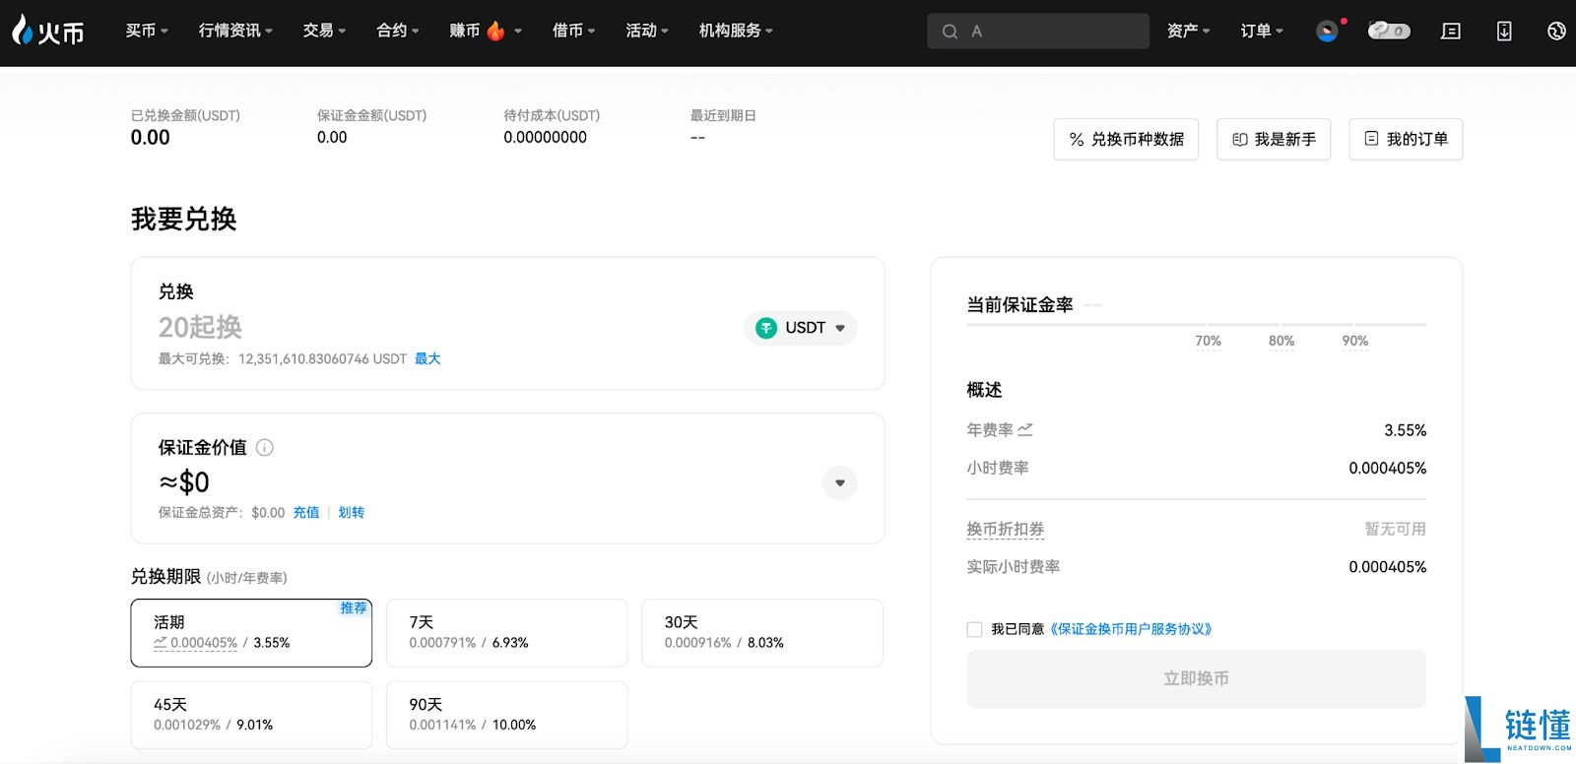Click the 最近到期日 label
Screen dimensions: 1576x764
click(723, 115)
